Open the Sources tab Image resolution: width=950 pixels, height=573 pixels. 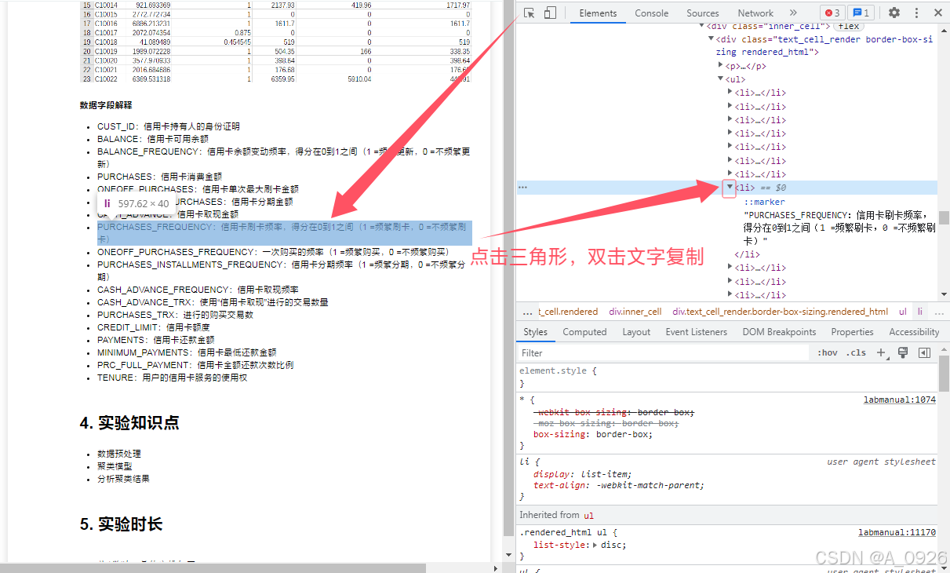click(703, 13)
